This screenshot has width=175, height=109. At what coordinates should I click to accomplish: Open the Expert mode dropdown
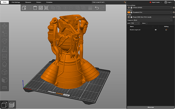pyautogui.click(x=156, y=2)
